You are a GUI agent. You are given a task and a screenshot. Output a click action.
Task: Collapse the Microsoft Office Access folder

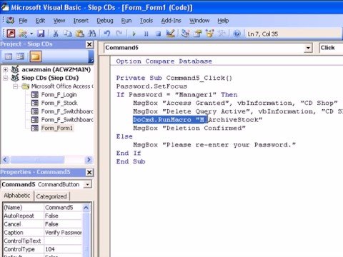tap(15, 86)
